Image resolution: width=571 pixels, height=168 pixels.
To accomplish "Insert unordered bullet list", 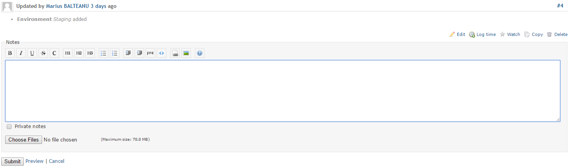I will (104, 53).
